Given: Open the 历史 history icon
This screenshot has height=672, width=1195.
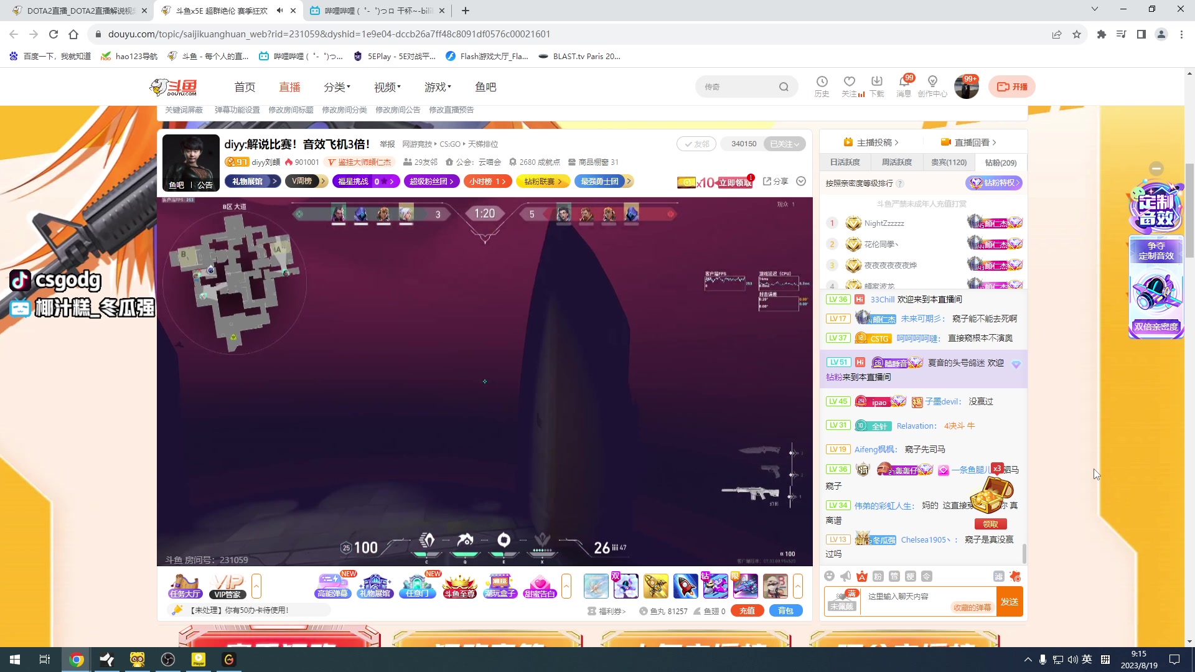Looking at the screenshot, I should 822,86.
